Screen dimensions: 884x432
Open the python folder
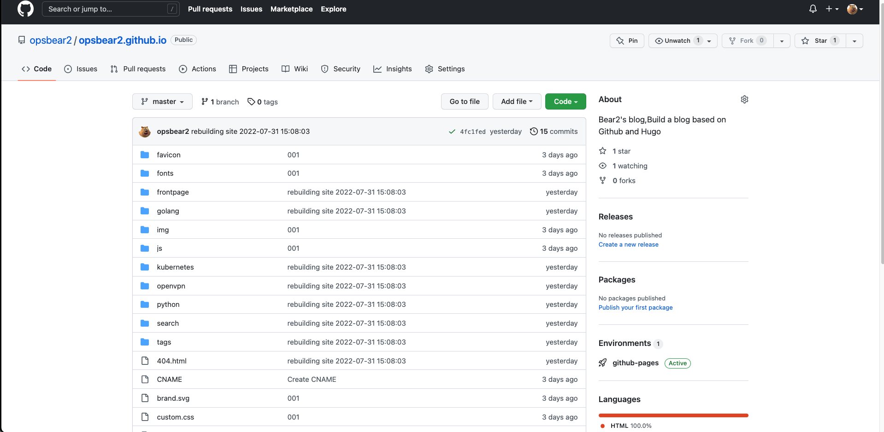(168, 305)
